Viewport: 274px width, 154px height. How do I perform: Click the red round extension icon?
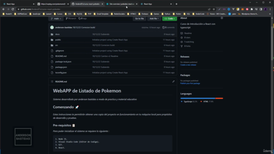click(x=247, y=9)
